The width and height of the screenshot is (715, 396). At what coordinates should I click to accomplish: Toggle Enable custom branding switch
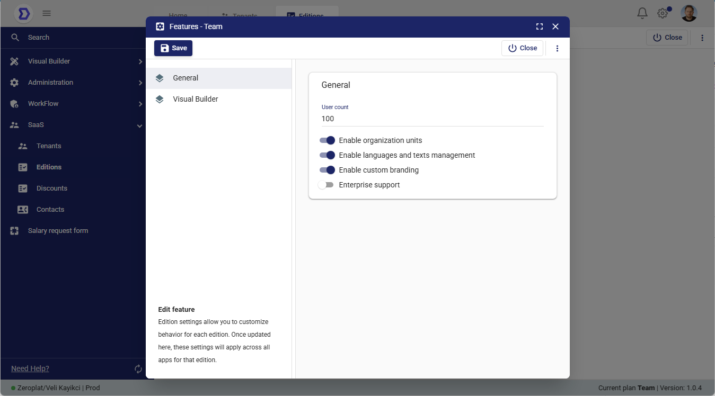click(327, 170)
